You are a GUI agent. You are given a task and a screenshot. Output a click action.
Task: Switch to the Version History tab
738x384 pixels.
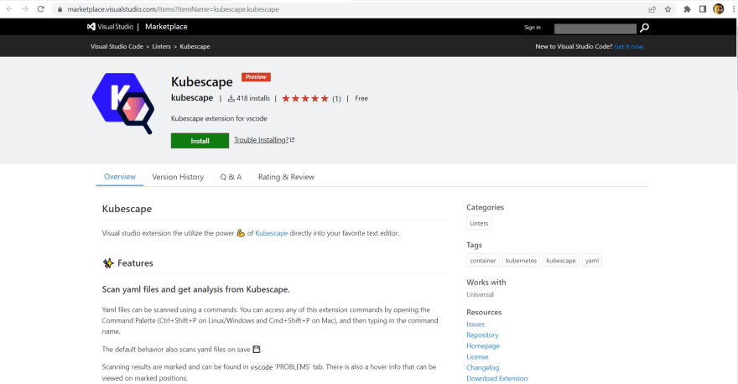[178, 177]
